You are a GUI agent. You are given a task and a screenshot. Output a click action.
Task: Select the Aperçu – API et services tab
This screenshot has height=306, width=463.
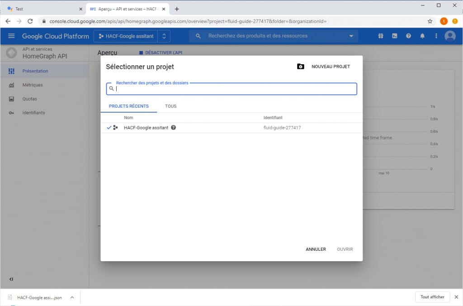pos(128,9)
